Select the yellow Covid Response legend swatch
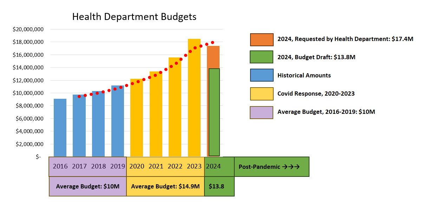The image size is (431, 214). 261,94
